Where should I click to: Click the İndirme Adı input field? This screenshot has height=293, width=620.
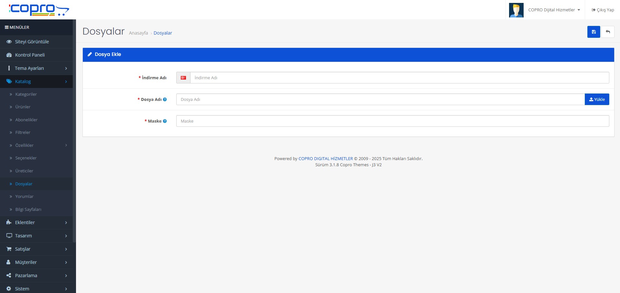click(x=399, y=78)
